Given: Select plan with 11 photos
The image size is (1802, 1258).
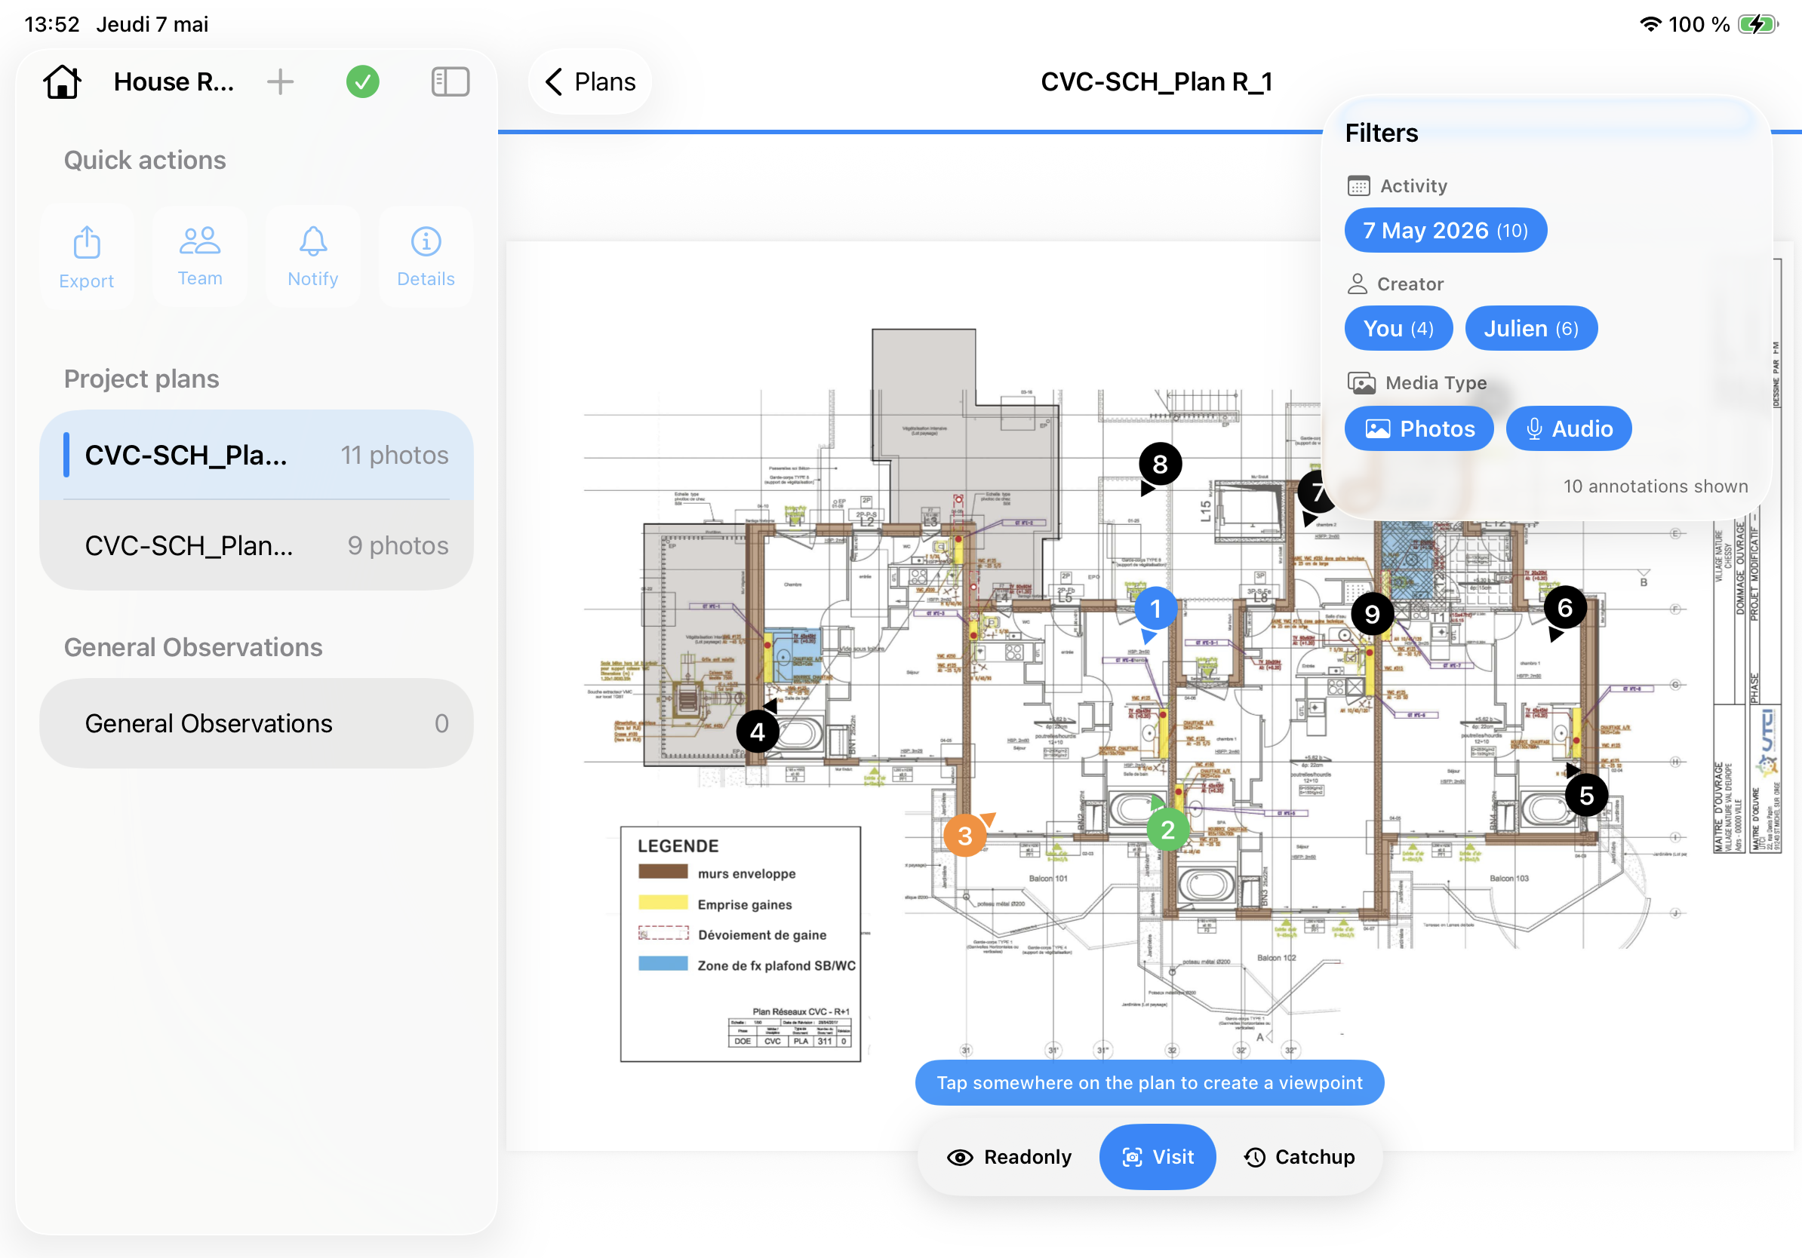Looking at the screenshot, I should (257, 455).
